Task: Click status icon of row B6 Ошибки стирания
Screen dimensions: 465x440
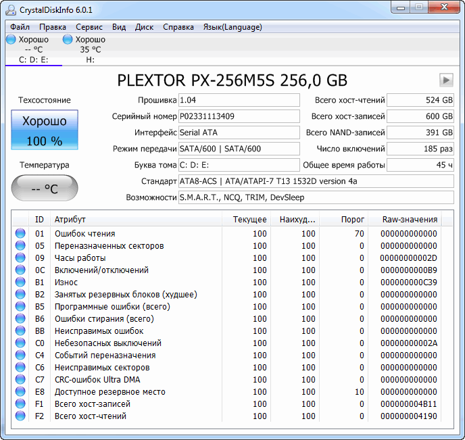Action: coord(20,318)
